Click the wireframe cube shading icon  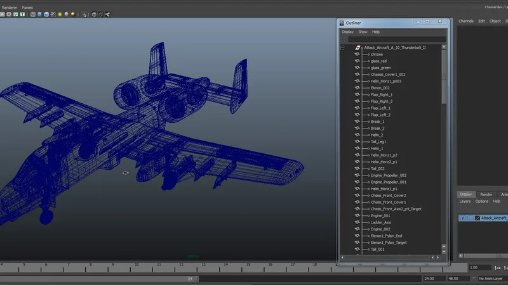[33, 14]
